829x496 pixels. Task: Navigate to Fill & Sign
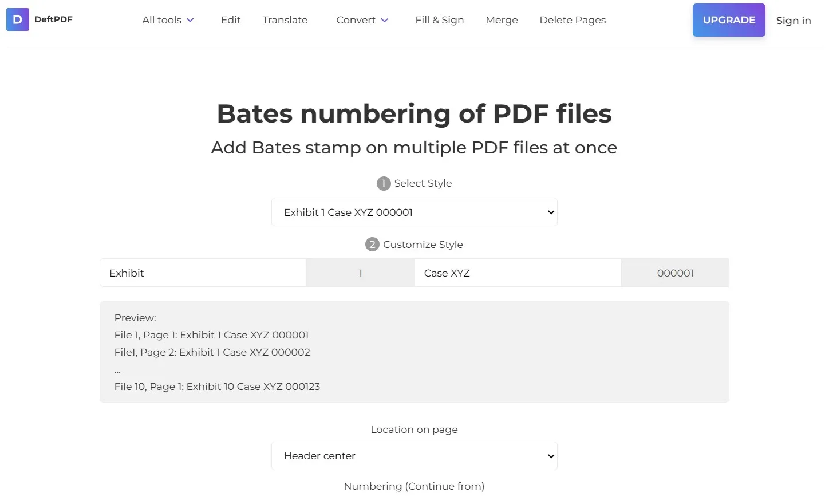pyautogui.click(x=440, y=20)
